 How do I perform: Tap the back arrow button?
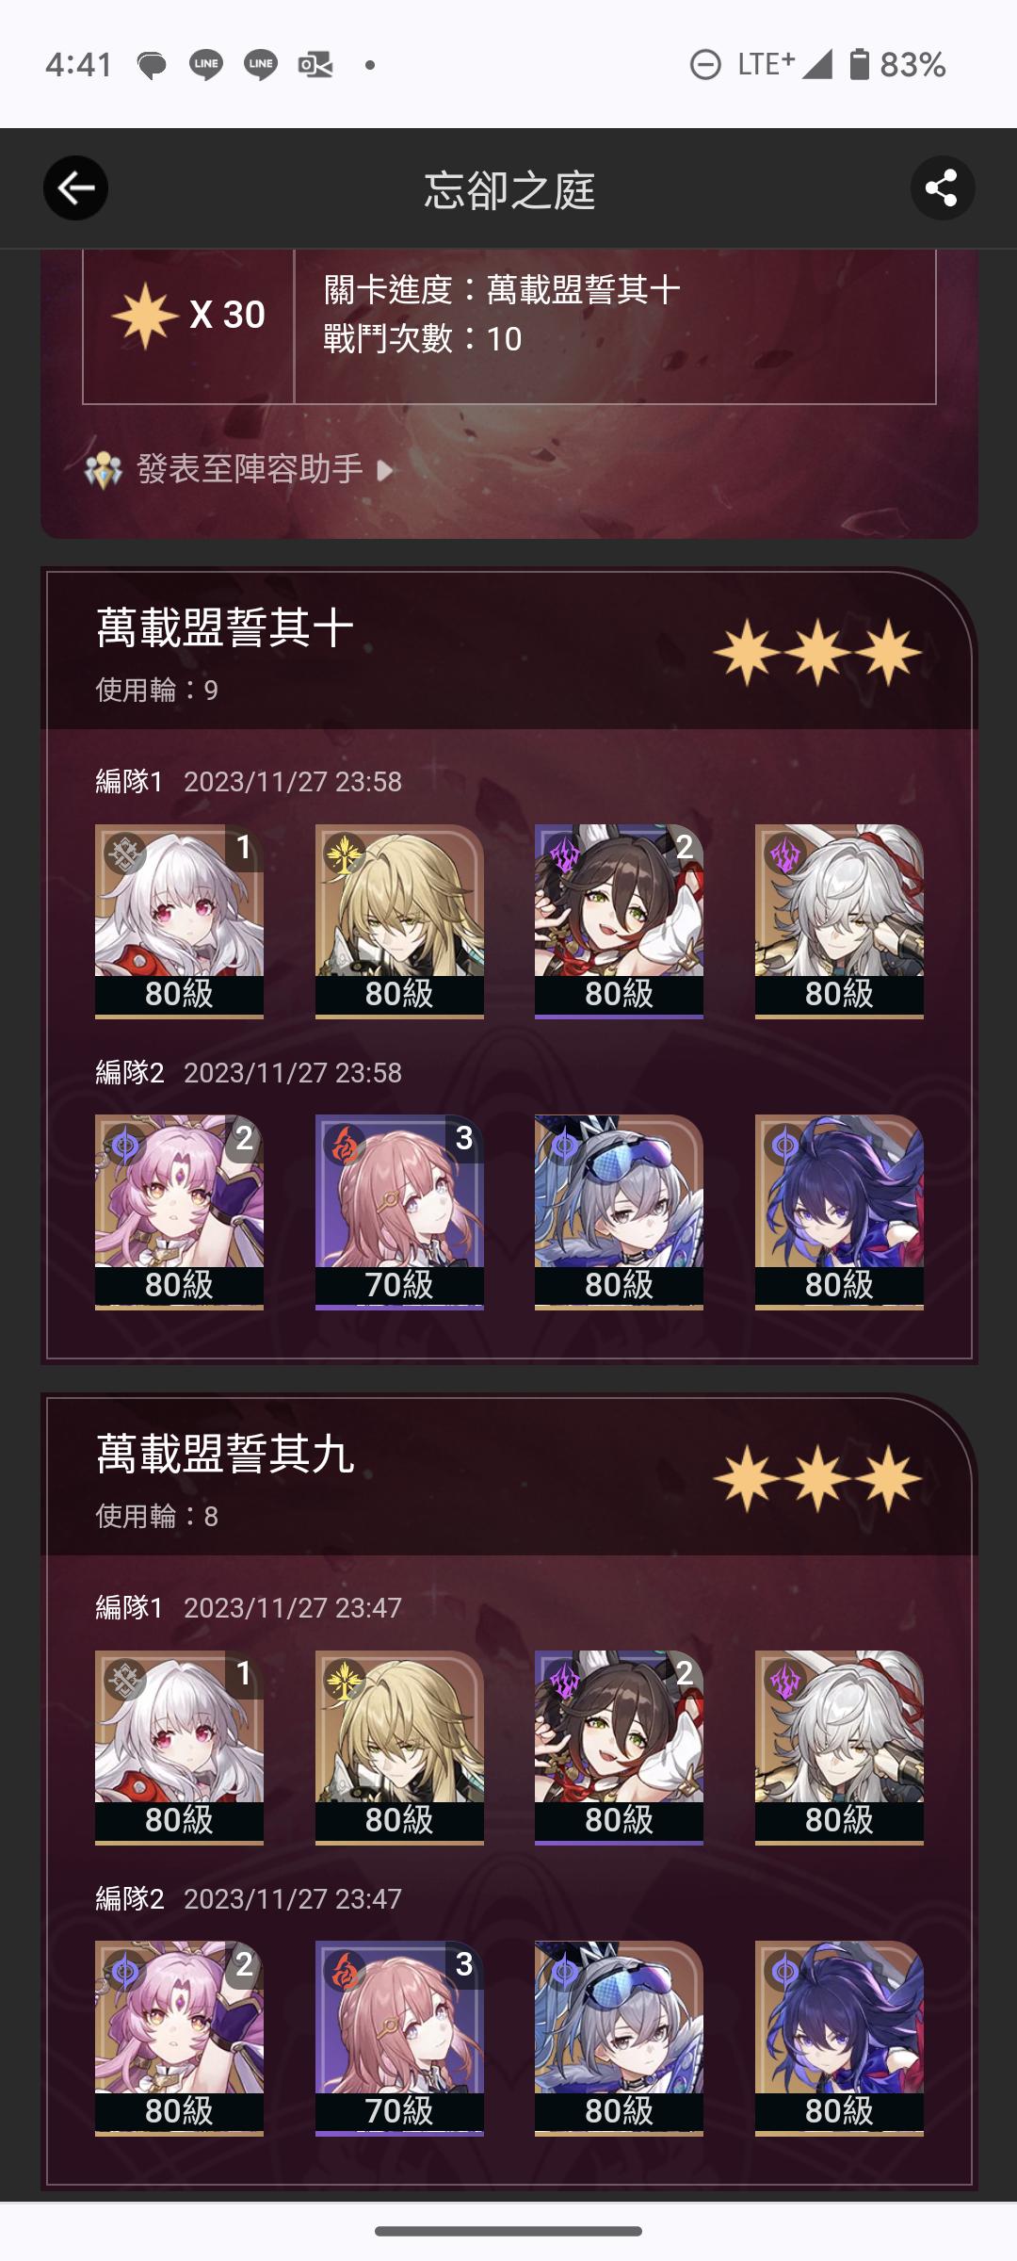[75, 188]
